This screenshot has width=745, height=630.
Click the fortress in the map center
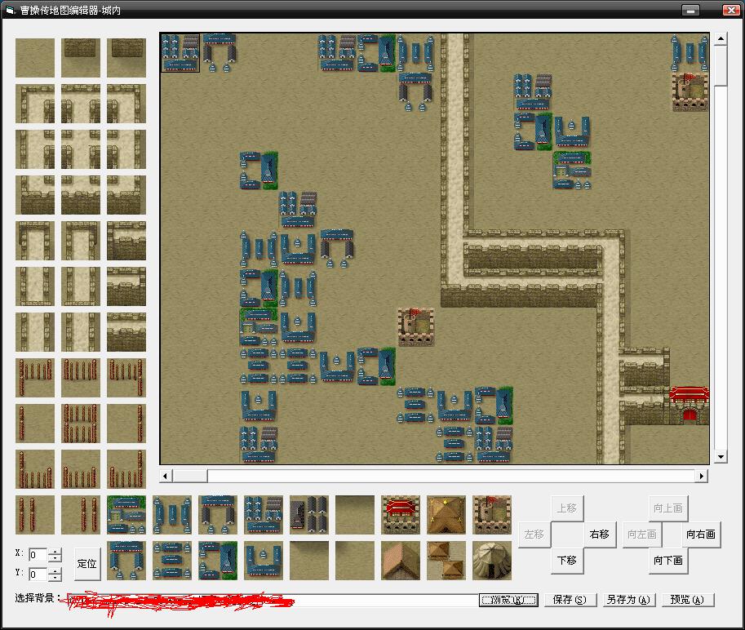(415, 327)
